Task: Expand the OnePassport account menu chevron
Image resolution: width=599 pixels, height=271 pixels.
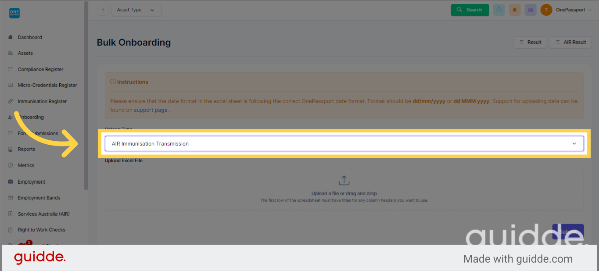Action: [590, 10]
